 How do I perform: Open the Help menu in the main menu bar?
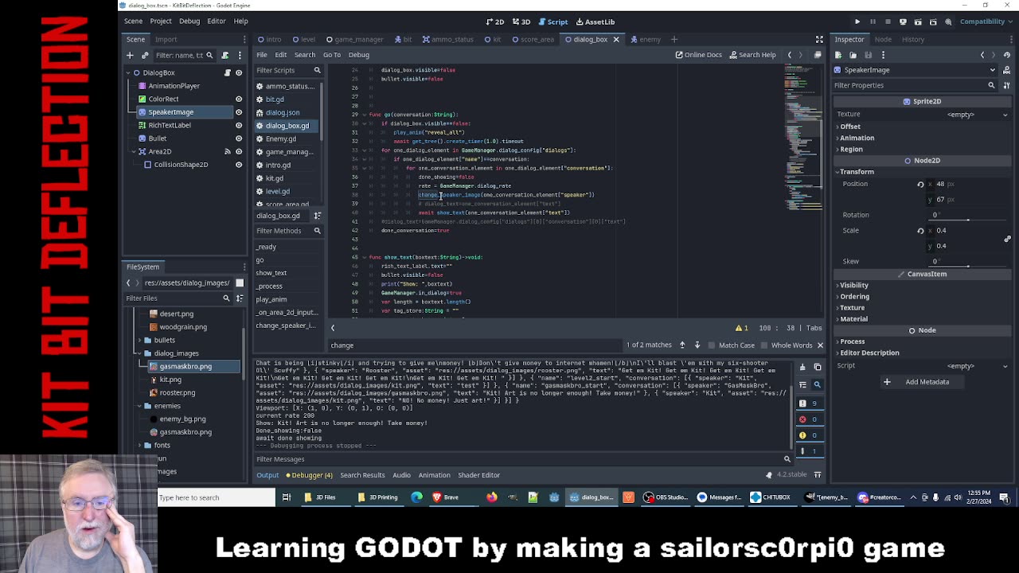240,21
